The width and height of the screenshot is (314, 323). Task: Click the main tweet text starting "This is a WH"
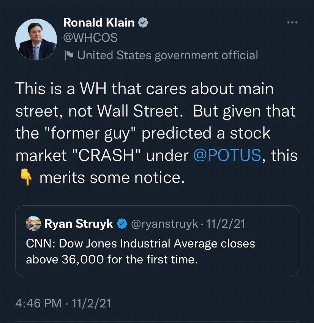click(156, 133)
